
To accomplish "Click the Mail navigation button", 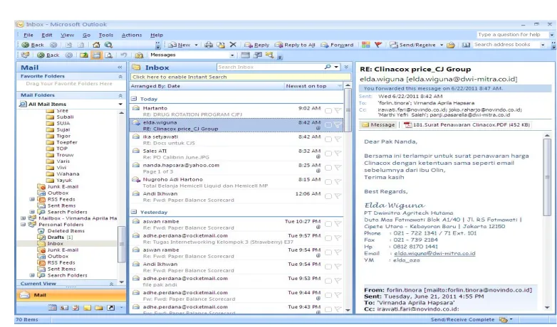I will coord(71,295).
